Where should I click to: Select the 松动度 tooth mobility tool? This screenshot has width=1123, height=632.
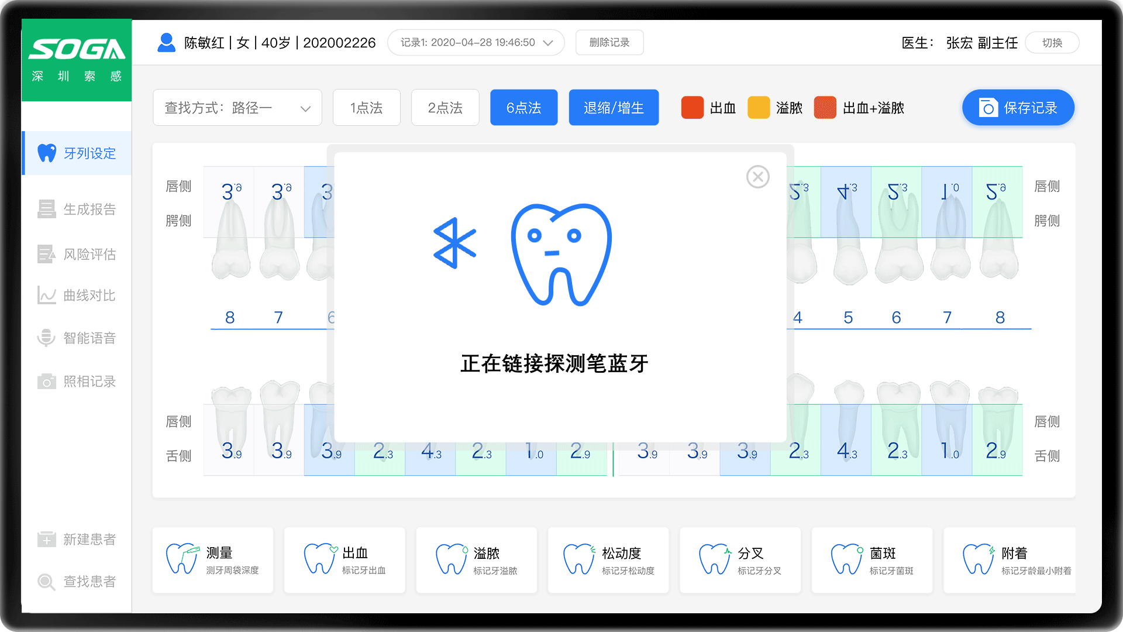coord(608,559)
